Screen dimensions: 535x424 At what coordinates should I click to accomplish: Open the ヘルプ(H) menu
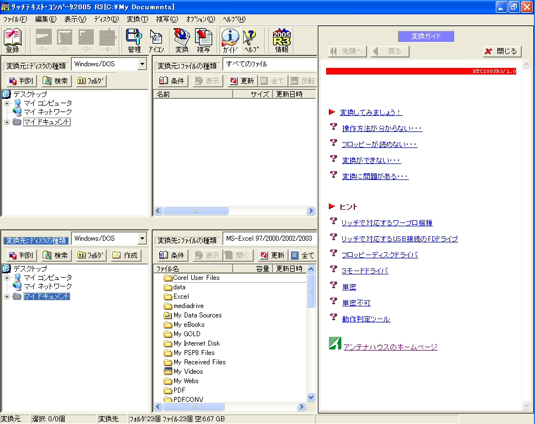(234, 19)
